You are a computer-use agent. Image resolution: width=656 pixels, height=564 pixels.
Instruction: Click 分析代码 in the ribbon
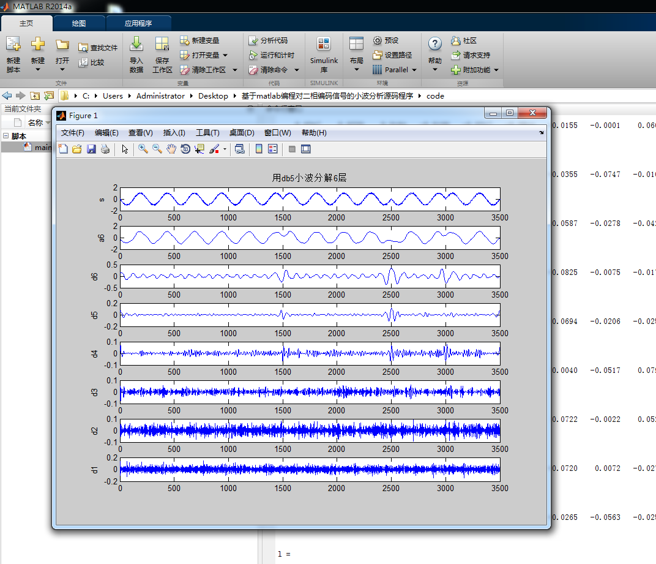[268, 40]
